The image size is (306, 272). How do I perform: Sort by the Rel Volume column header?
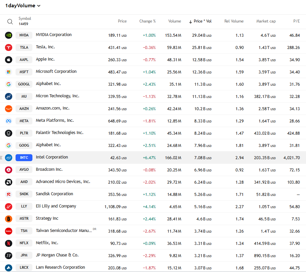pyautogui.click(x=234, y=21)
